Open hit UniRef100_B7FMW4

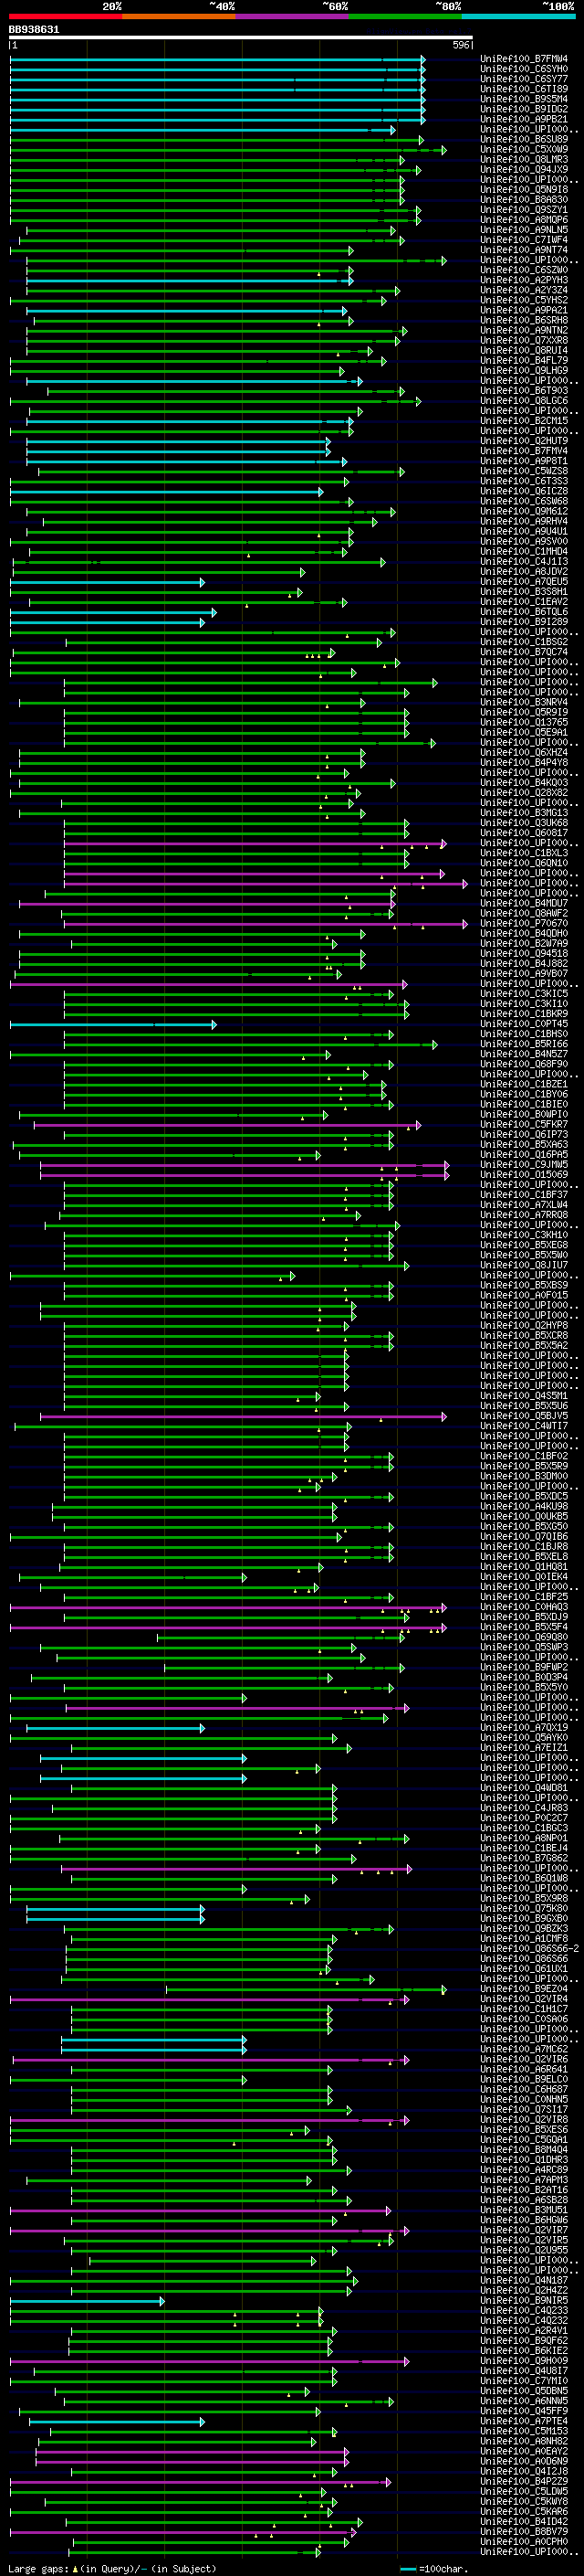coord(524,59)
